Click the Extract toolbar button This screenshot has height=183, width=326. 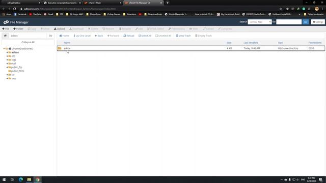208,29
